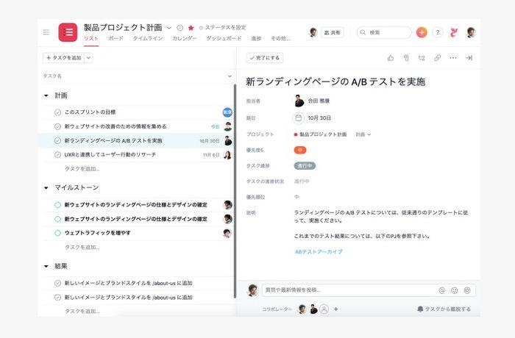Close the task details pane arrow
This screenshot has height=338, width=515.
coord(469,57)
